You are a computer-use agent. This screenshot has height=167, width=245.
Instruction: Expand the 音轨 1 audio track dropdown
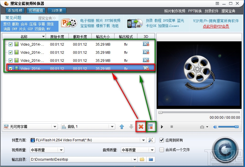click(x=113, y=127)
